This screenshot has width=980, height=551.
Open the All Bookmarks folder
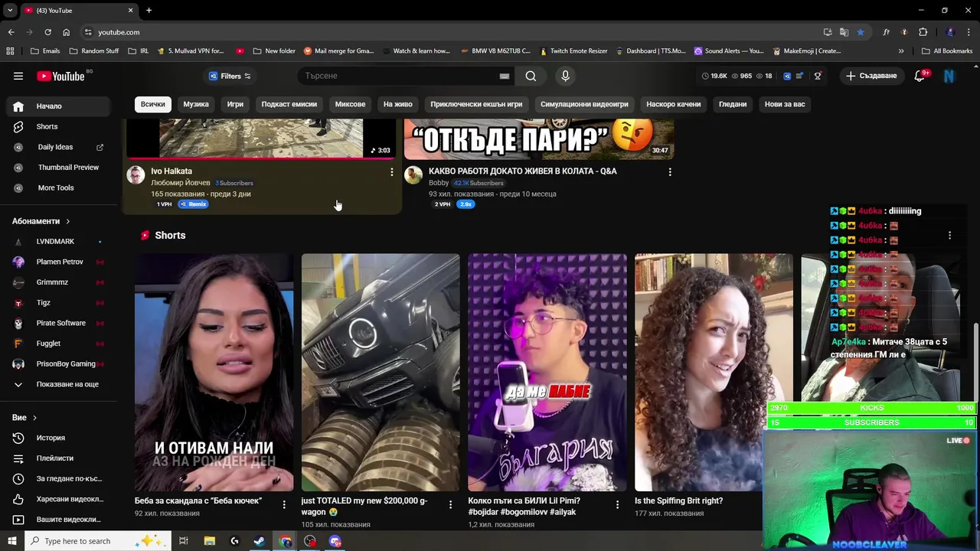pos(947,51)
